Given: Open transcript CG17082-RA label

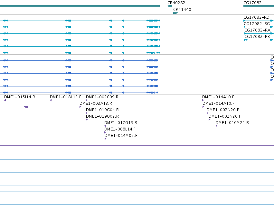Looking at the screenshot, I should (257, 30).
